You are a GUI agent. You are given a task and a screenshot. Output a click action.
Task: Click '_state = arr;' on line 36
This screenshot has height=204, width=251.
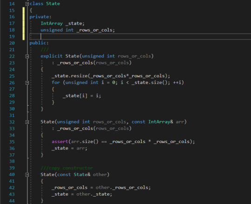click(x=69, y=148)
